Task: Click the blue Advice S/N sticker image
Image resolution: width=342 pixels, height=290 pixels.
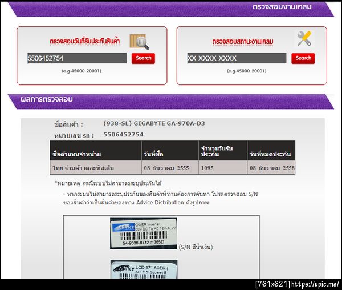Action: pyautogui.click(x=144, y=233)
